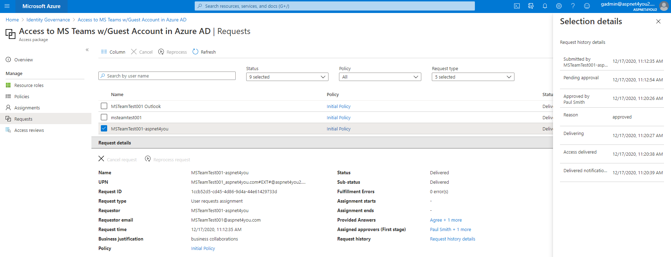The width and height of the screenshot is (671, 257).
Task: Open Initial Policy link in Request details
Action: point(203,248)
